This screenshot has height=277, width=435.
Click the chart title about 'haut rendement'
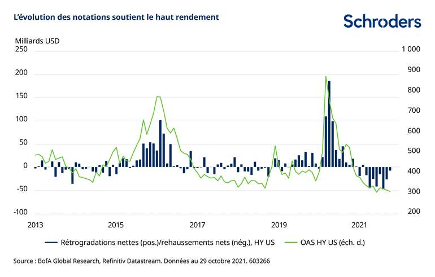click(x=116, y=17)
